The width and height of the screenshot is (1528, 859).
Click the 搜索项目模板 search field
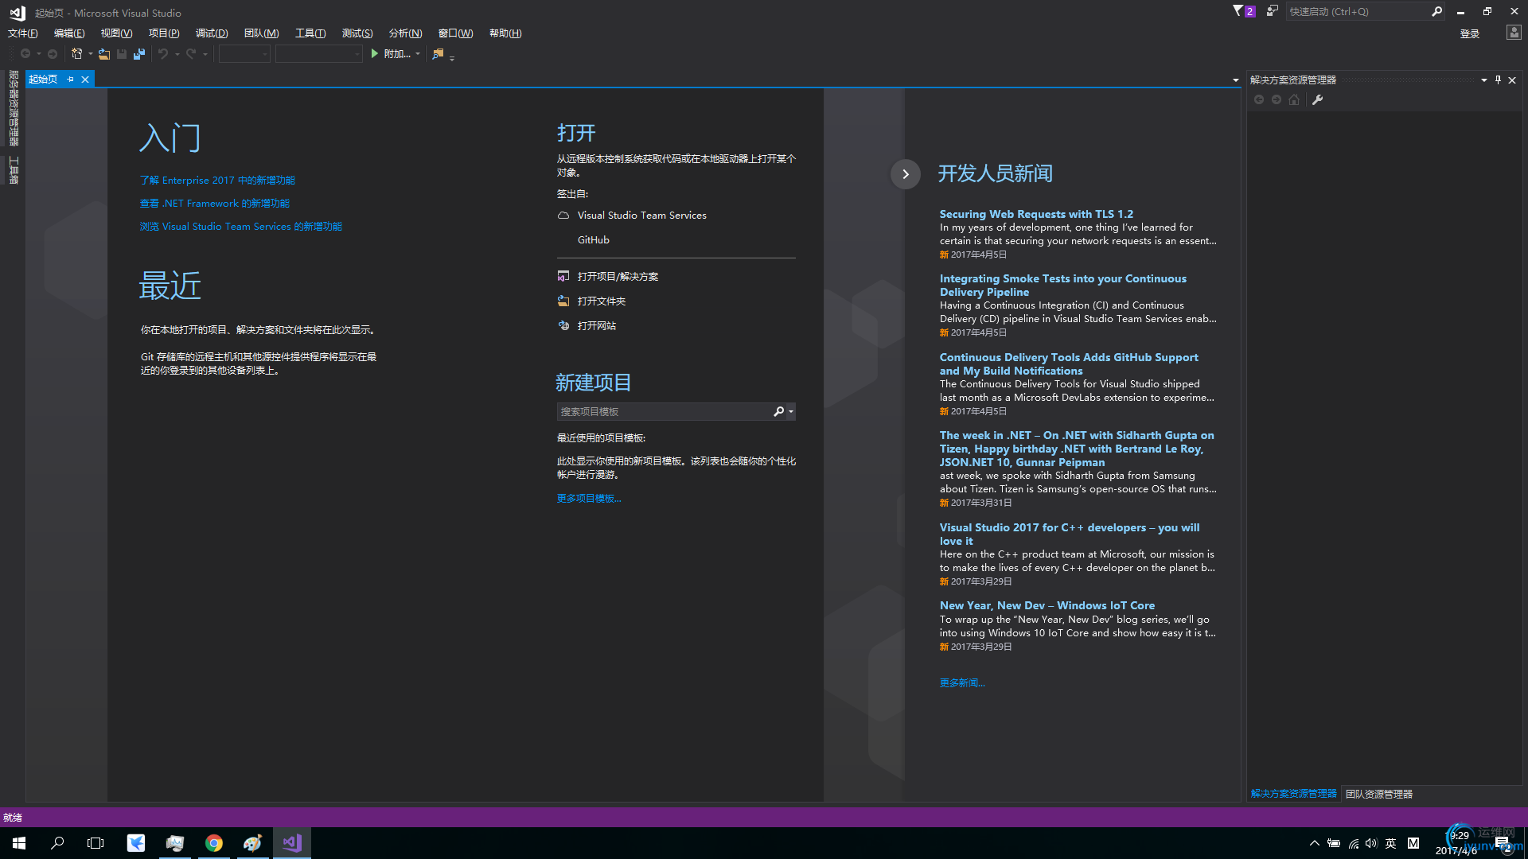coord(662,411)
